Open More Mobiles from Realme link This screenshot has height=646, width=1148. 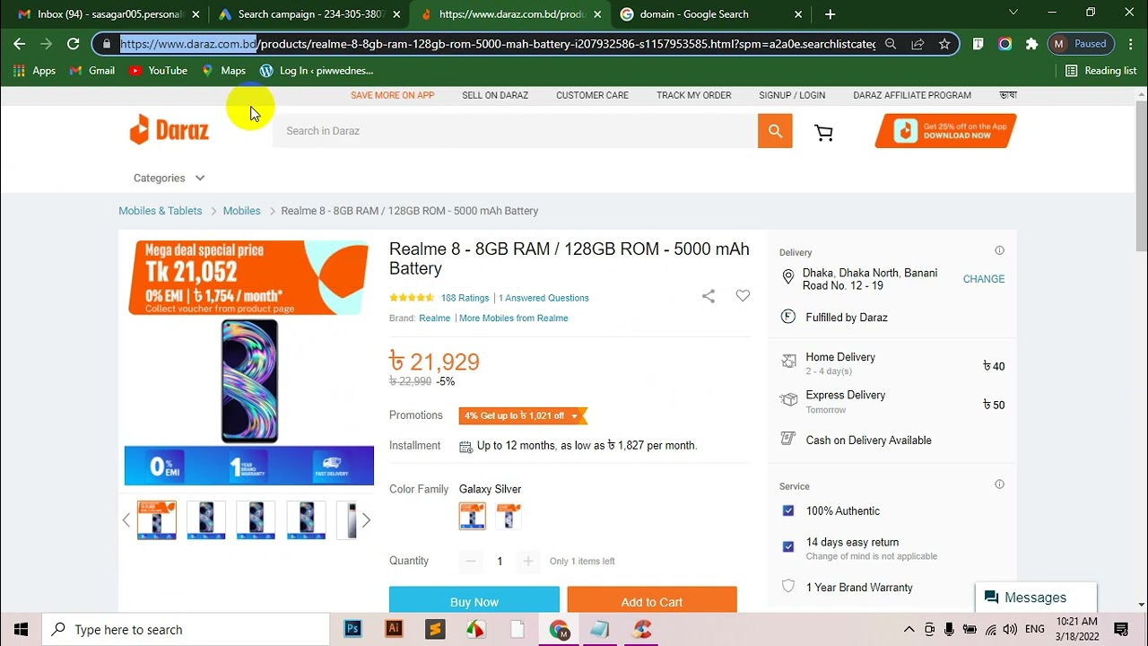pyautogui.click(x=513, y=318)
